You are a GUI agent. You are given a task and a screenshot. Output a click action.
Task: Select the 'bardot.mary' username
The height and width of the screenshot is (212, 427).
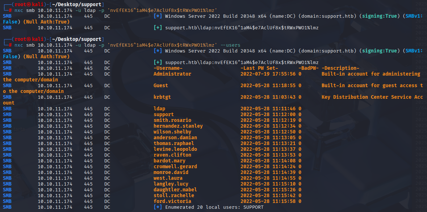169,161
